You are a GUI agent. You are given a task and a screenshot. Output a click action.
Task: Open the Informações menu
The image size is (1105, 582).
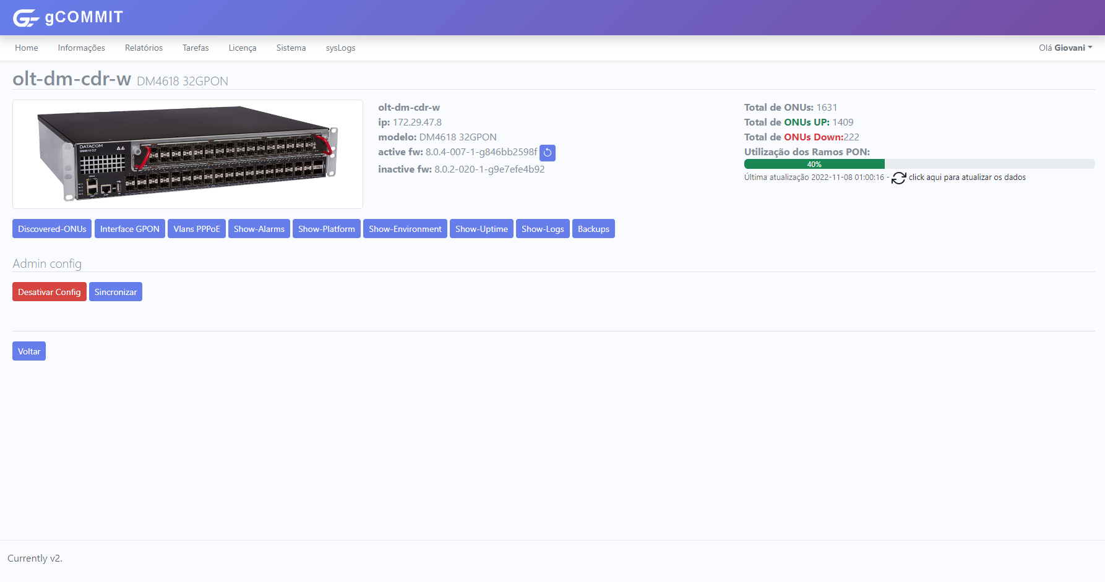(81, 48)
